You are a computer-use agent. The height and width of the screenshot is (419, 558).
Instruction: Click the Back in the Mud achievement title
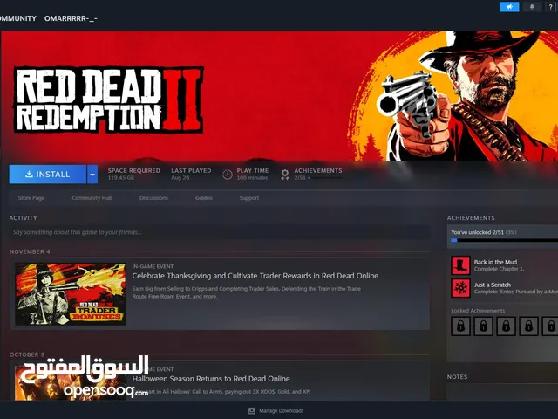(495, 262)
